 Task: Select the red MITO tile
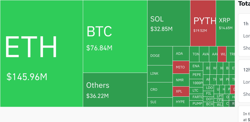[181, 67]
